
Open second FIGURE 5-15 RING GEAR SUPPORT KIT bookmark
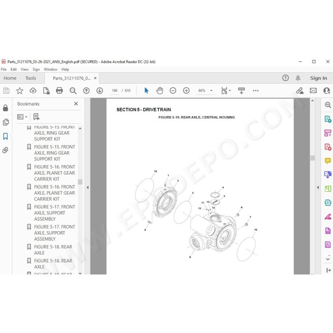[x=54, y=153]
